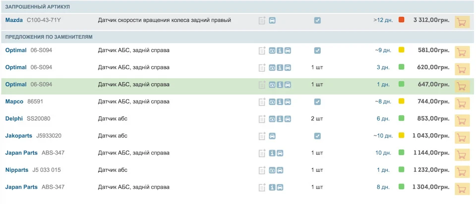
Task: Click article number 'J5 033 015'
Action: coord(47,170)
